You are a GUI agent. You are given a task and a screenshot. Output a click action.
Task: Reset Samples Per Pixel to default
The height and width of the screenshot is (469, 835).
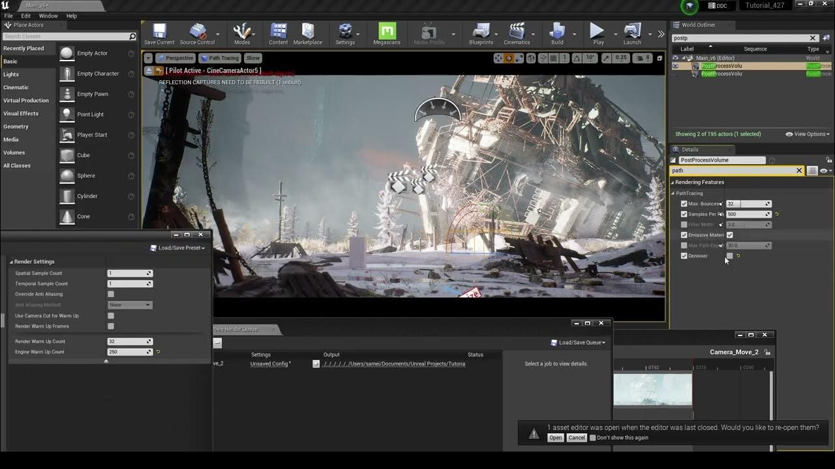777,214
